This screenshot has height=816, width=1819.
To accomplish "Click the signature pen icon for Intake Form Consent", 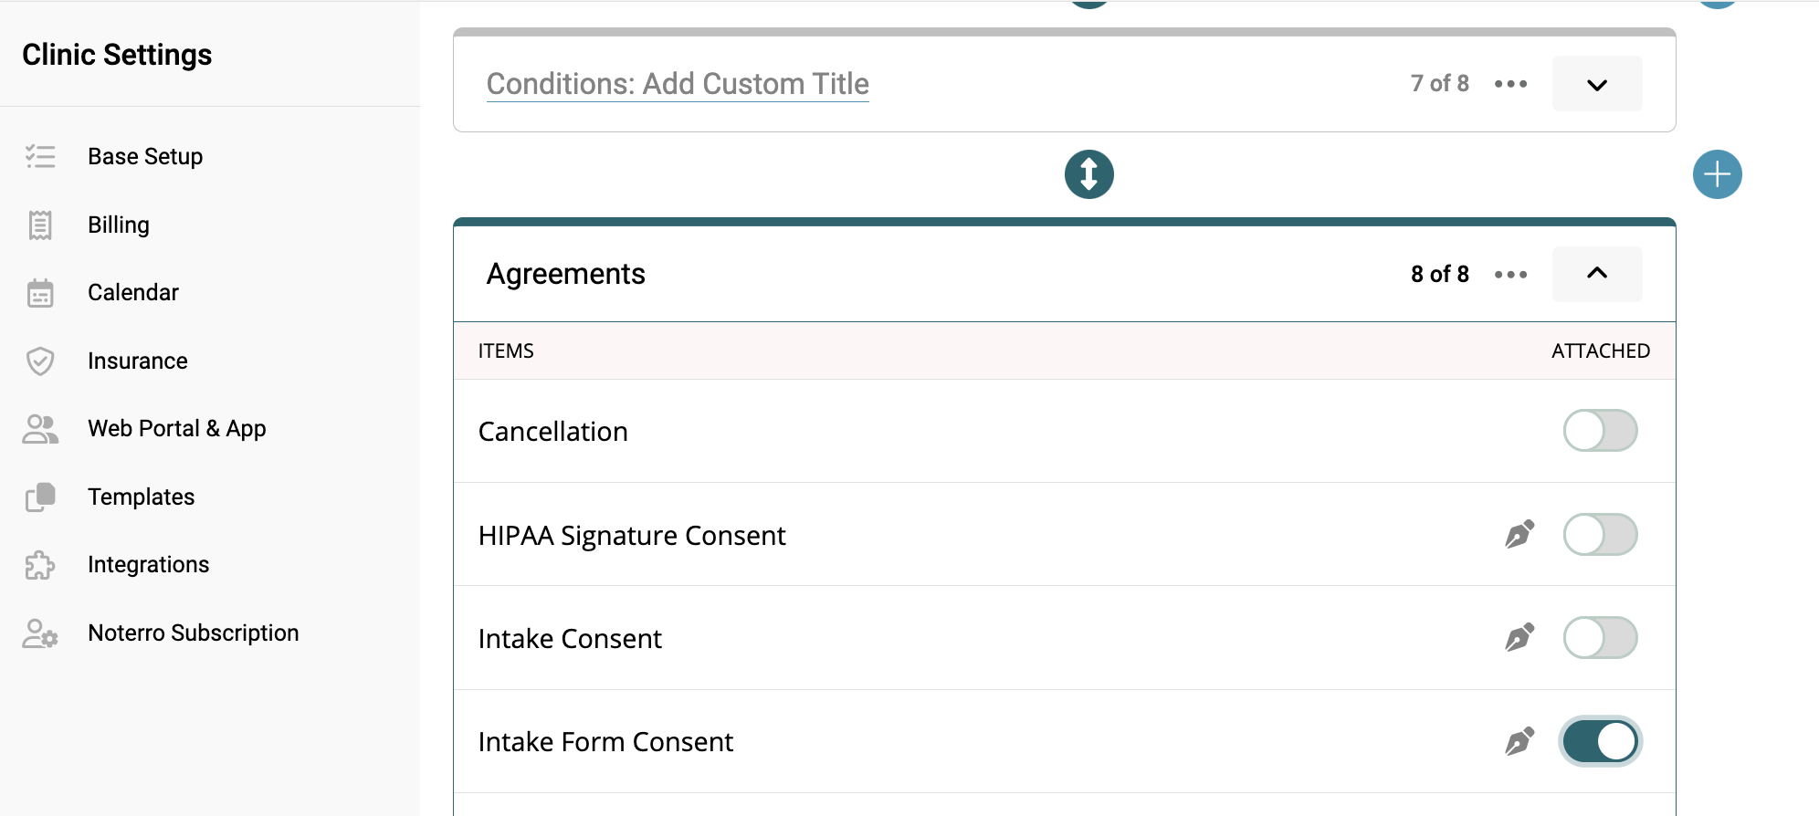I will 1520,740.
